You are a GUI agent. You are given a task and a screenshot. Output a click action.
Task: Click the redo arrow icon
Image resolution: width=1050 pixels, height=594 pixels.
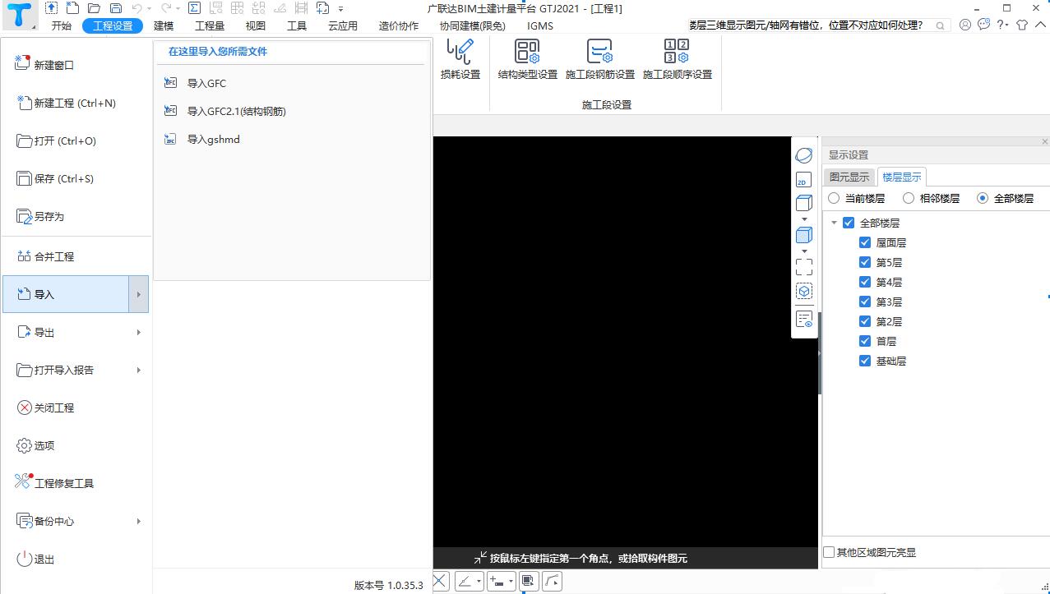point(166,8)
